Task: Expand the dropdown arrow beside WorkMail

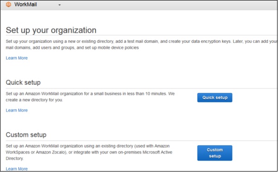Action: coord(60,5)
